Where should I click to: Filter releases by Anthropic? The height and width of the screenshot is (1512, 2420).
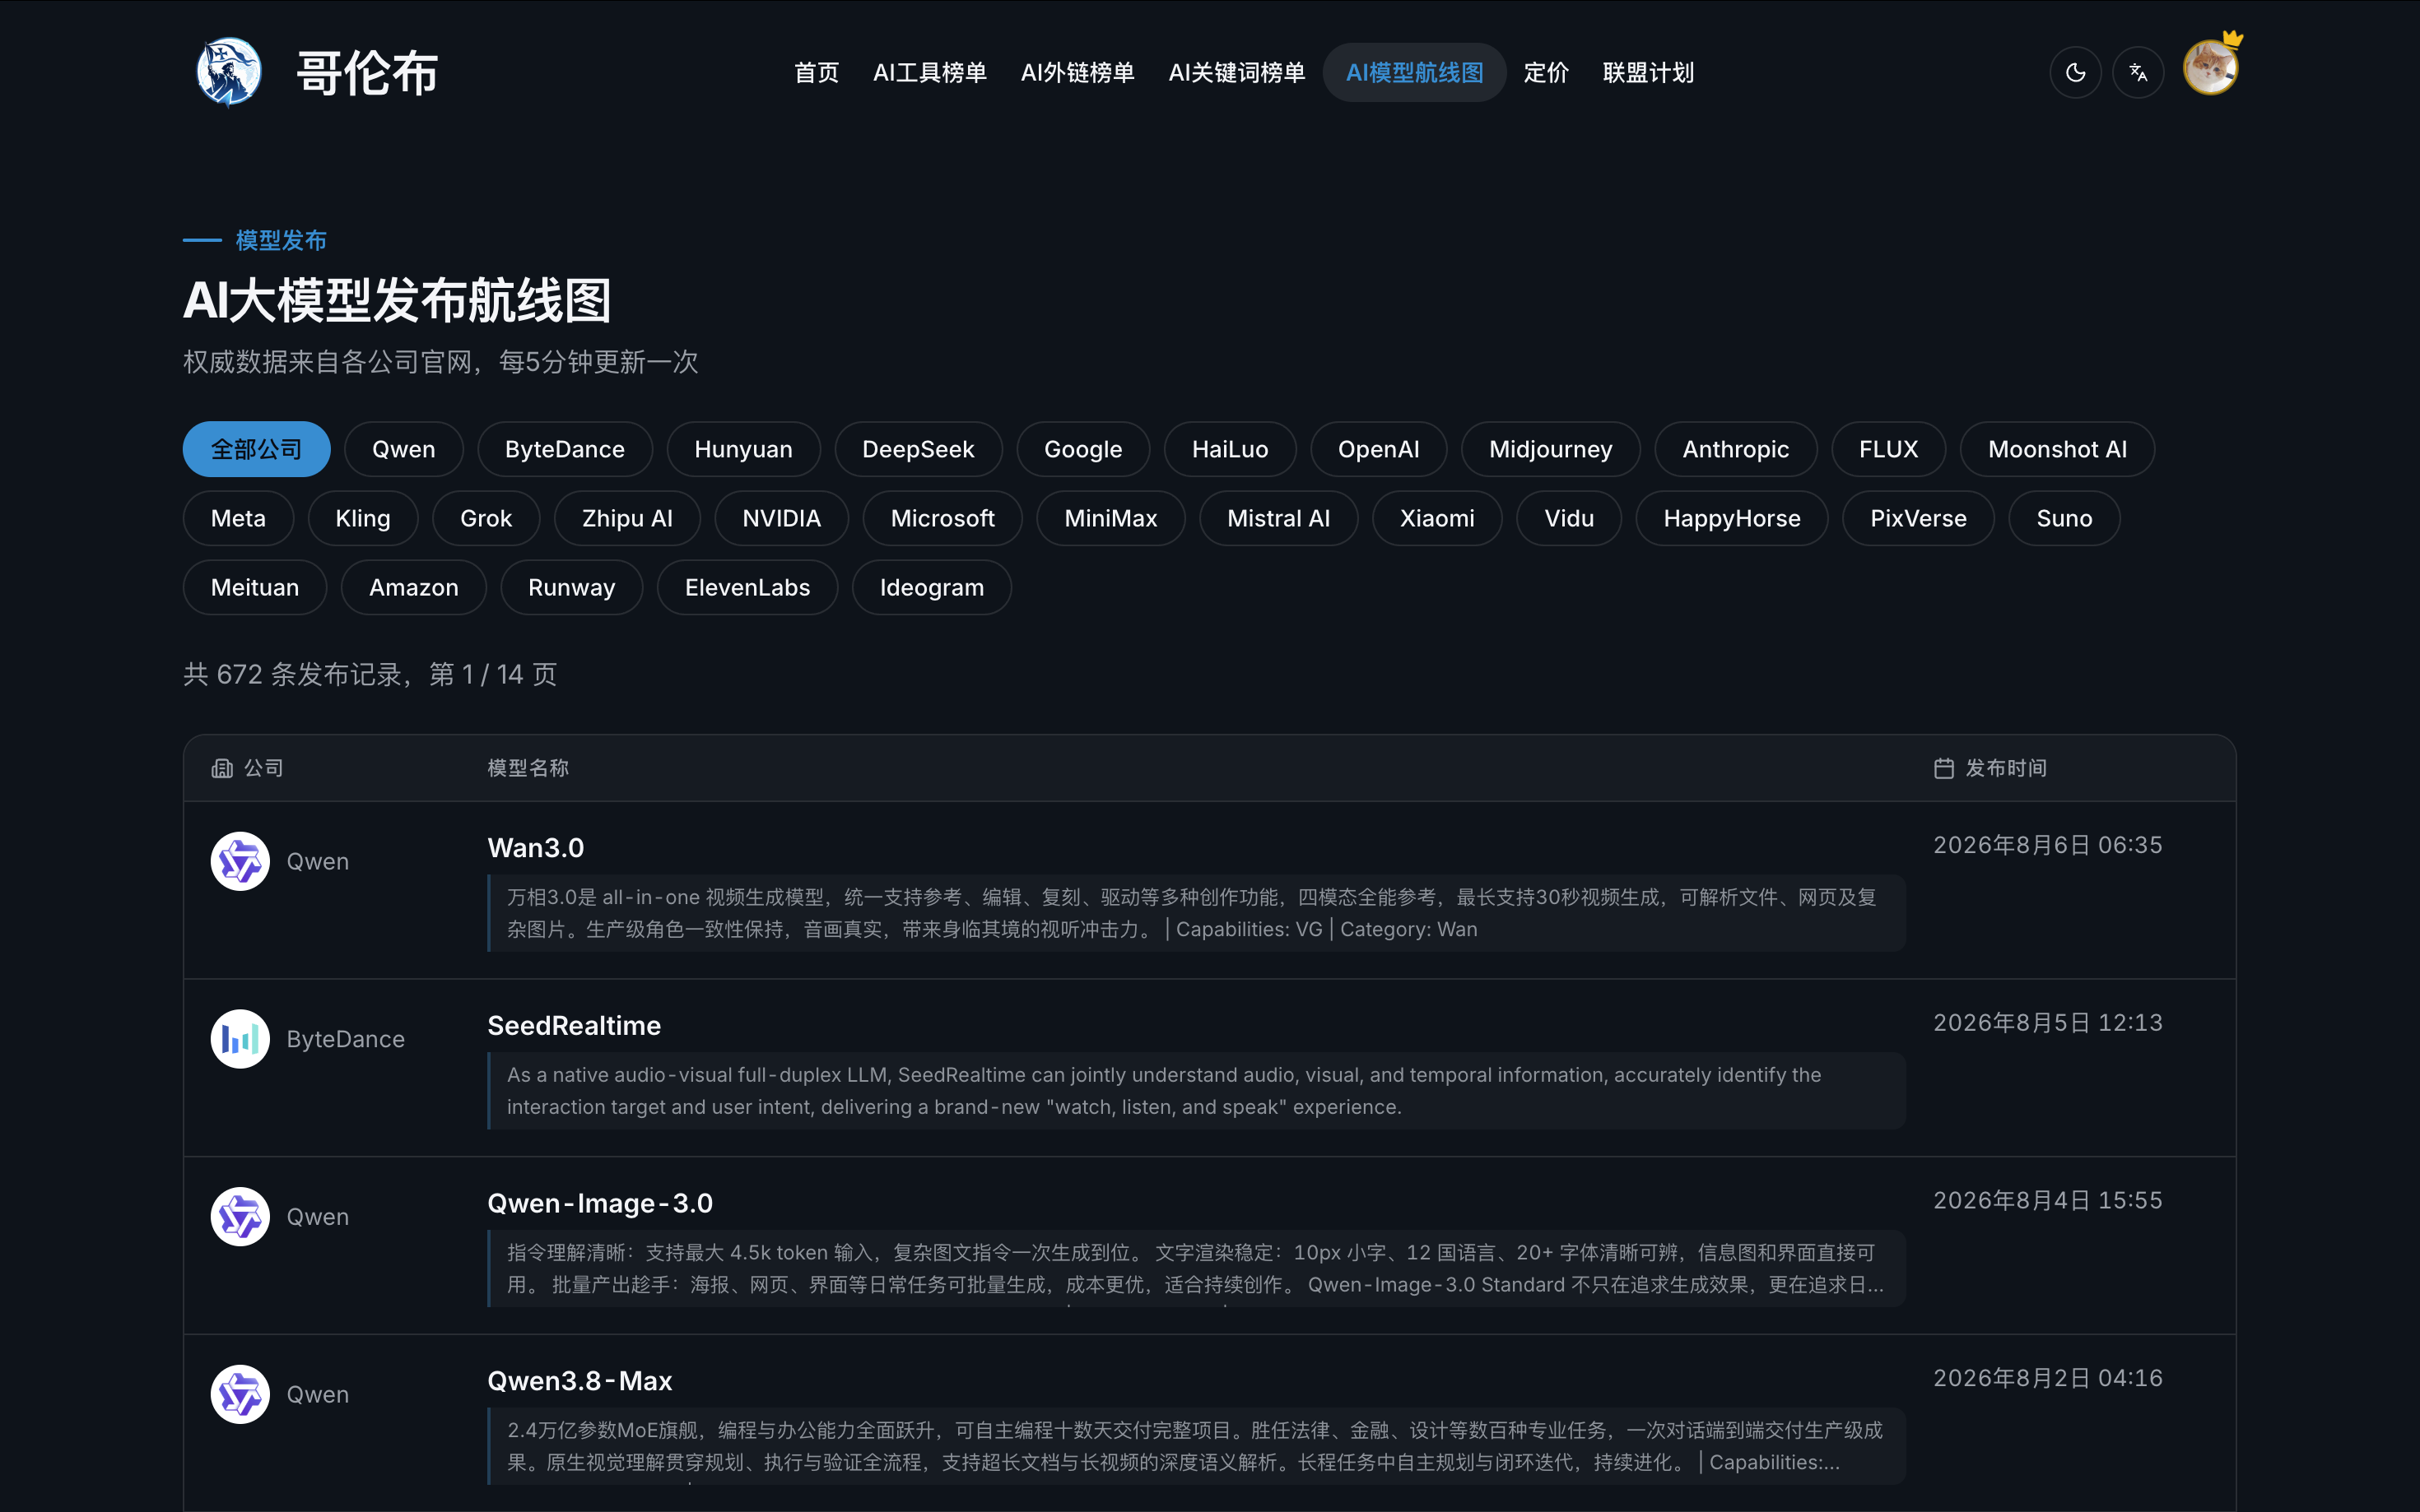click(1736, 449)
